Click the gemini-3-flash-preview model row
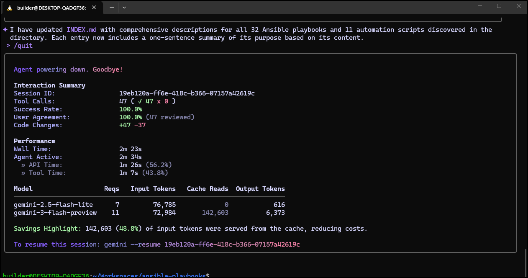 55,213
